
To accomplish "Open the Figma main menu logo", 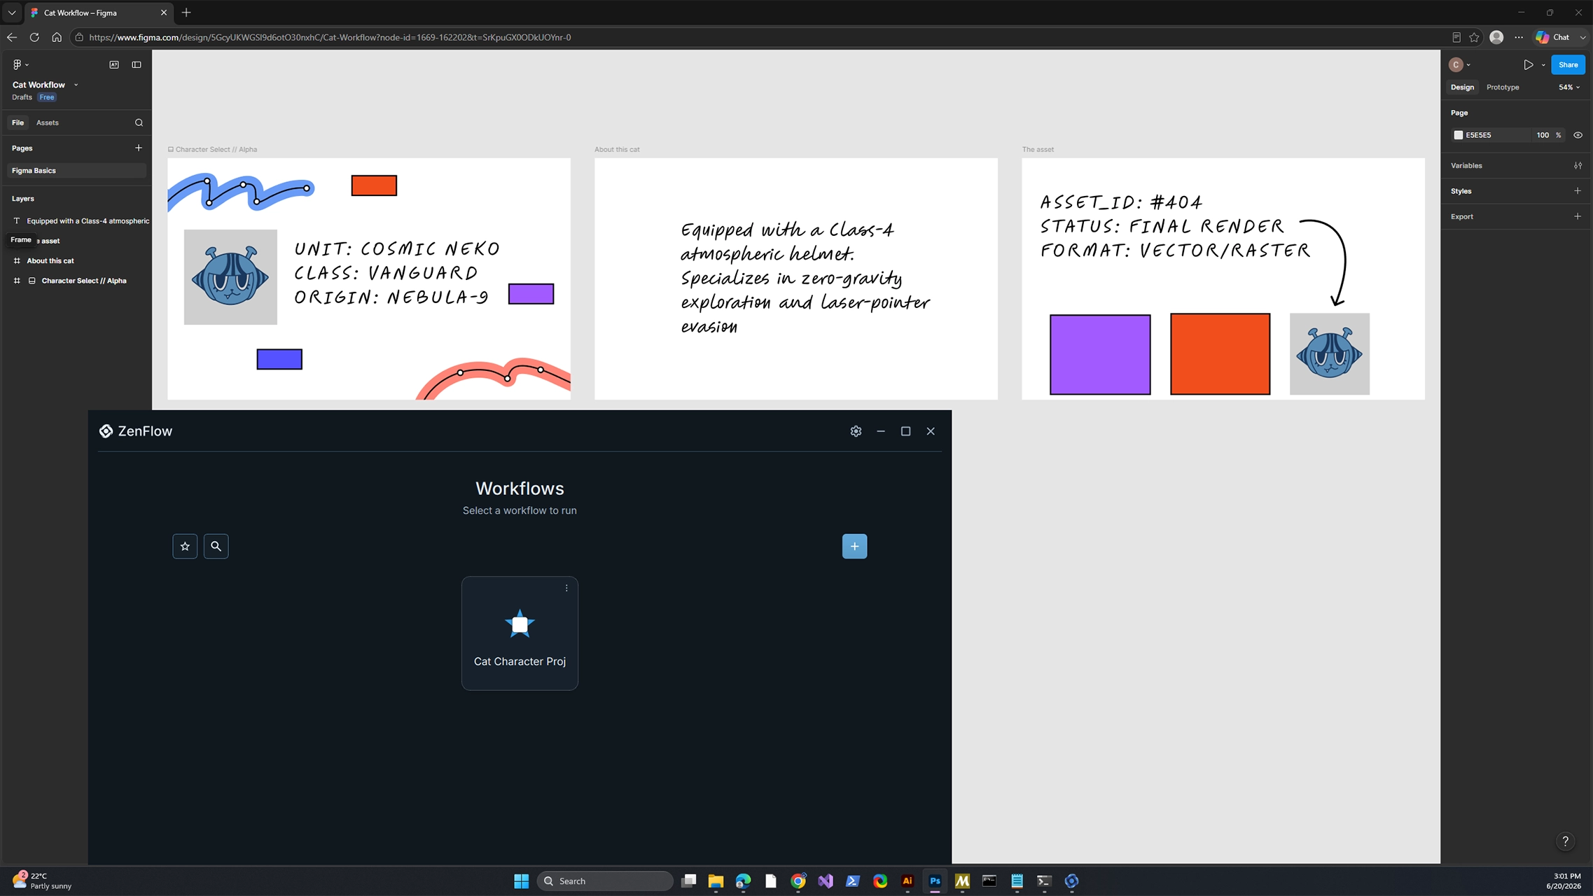I will click(18, 64).
